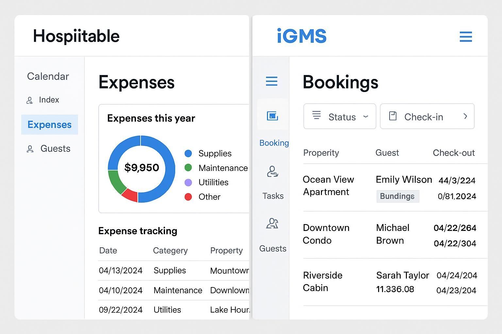Viewport: 502px width, 334px height.
Task: Select Downtown Condo booking
Action: point(326,234)
